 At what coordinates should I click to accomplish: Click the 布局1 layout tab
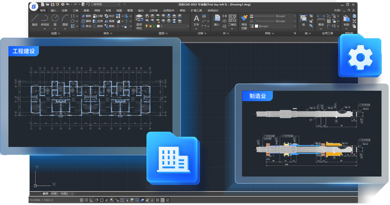(54, 194)
